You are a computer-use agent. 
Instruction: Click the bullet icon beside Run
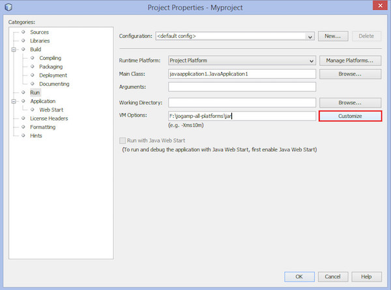tap(23, 93)
